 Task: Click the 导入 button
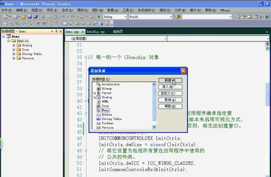171,87
